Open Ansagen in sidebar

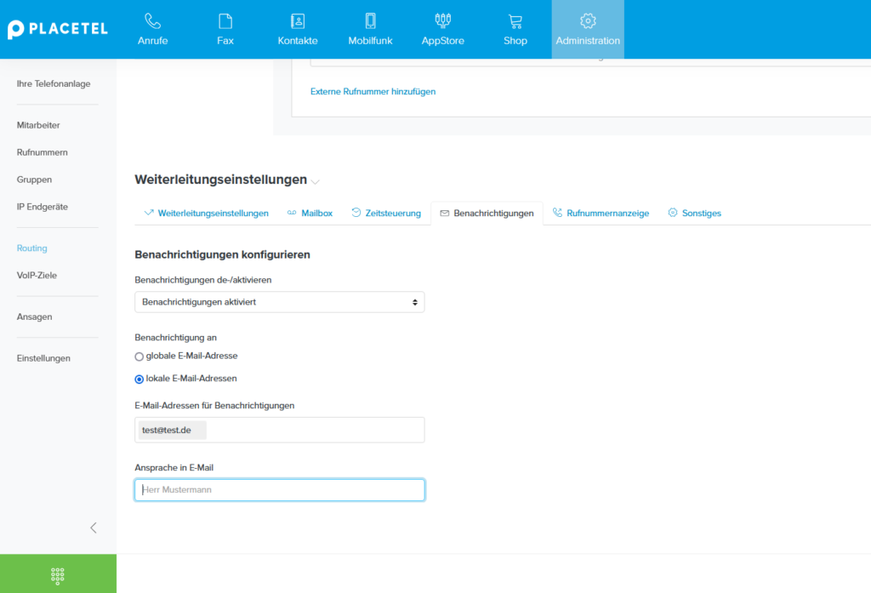[34, 317]
